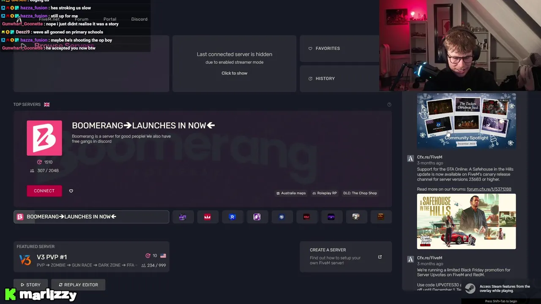This screenshot has height=304, width=541.
Task: Open A Safehouse in the Hills image
Action: click(467, 221)
